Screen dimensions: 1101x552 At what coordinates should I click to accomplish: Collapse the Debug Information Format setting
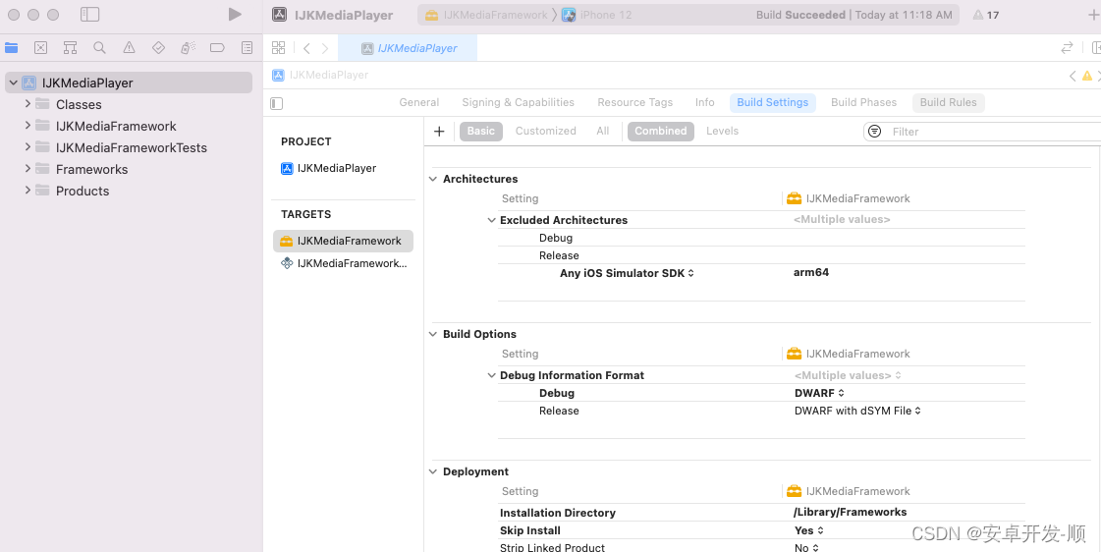pos(491,376)
